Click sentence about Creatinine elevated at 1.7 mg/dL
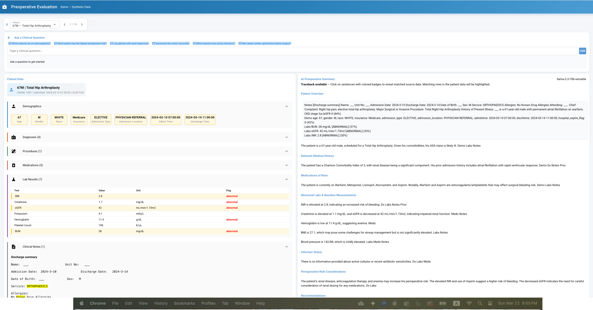This screenshot has height=310, width=593. click(375, 214)
